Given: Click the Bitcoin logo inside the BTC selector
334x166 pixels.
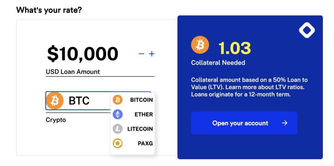Looking at the screenshot, I should point(55,101).
